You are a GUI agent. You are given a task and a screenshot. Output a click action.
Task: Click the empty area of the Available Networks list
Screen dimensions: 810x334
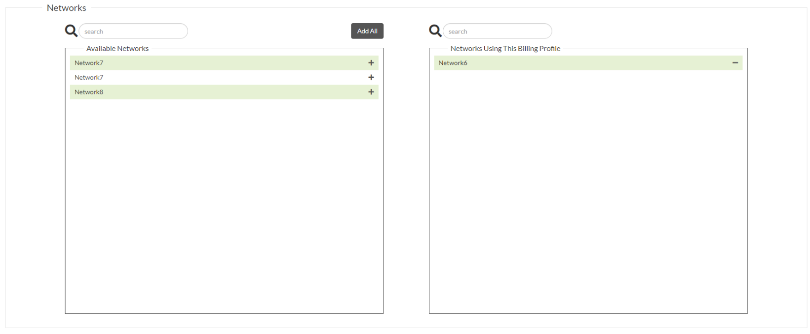click(x=224, y=207)
